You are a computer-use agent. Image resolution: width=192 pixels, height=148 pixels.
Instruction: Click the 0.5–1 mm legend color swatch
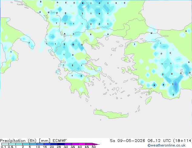click(x=12, y=144)
